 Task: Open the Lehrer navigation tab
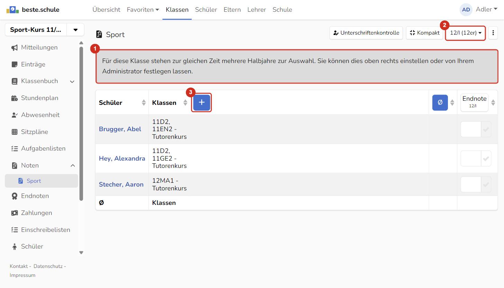[x=256, y=10]
